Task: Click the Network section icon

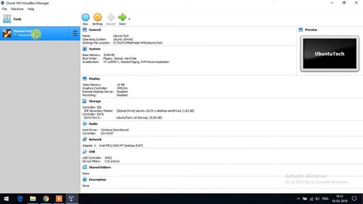Action: click(85, 139)
